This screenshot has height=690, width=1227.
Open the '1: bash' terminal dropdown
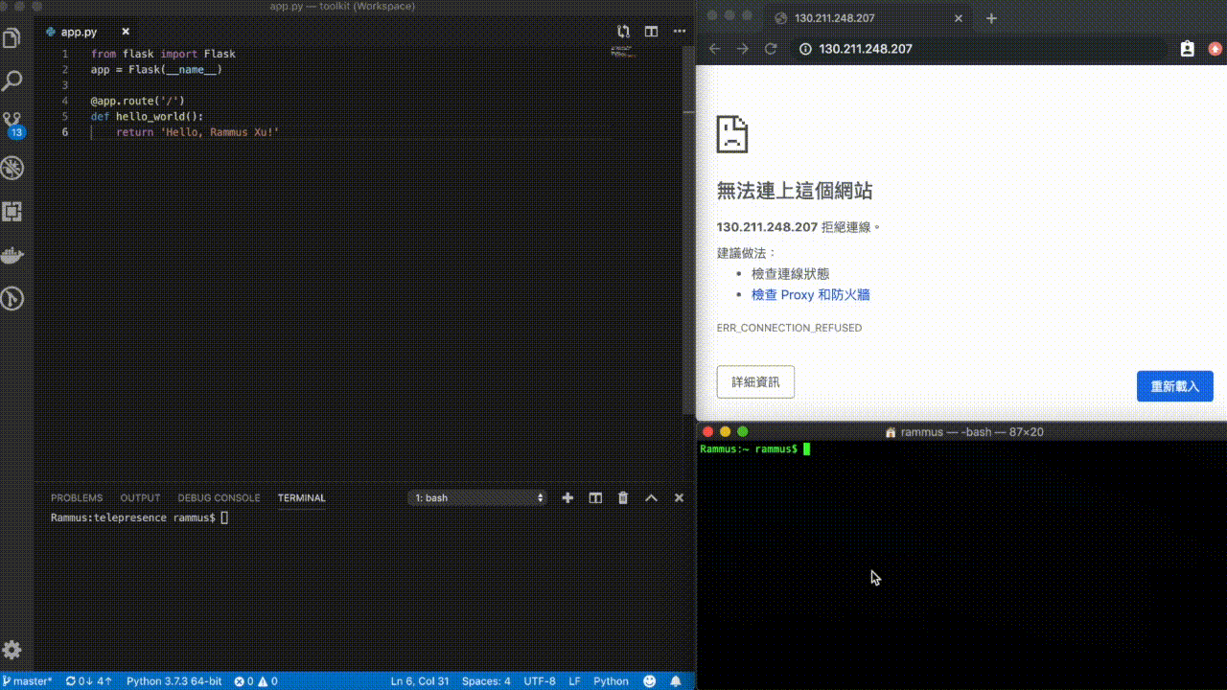point(477,497)
